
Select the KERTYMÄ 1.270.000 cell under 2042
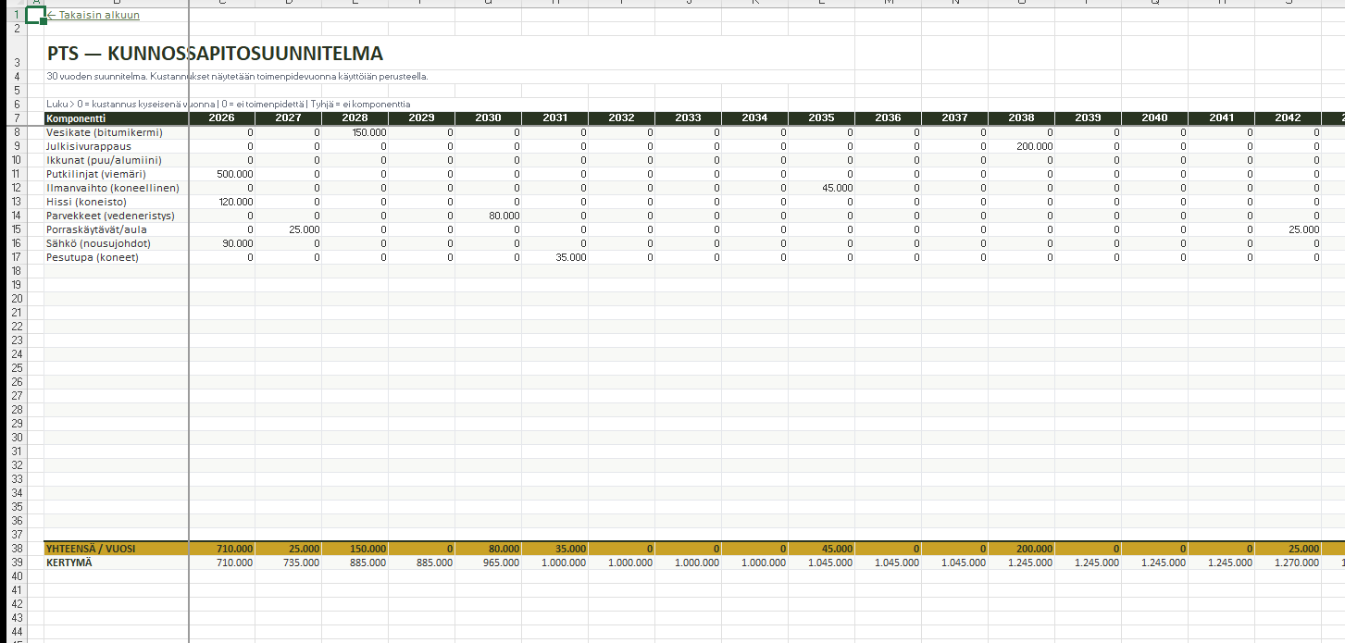[1288, 563]
